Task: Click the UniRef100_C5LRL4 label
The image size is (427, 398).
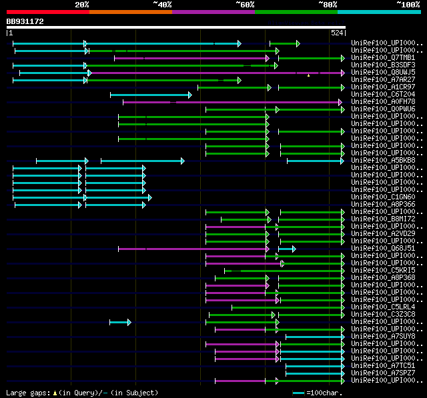Action: (x=383, y=307)
